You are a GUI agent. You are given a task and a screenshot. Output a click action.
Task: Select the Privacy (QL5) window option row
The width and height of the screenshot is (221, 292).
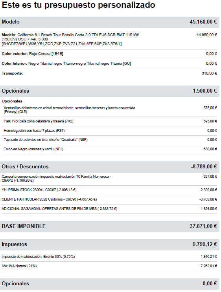pyautogui.click(x=109, y=110)
